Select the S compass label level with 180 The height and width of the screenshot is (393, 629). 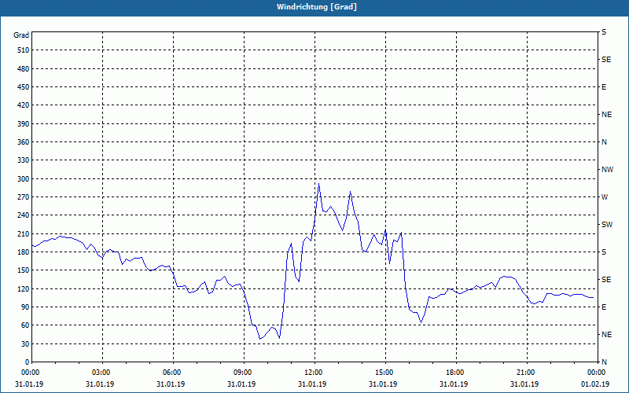[604, 252]
